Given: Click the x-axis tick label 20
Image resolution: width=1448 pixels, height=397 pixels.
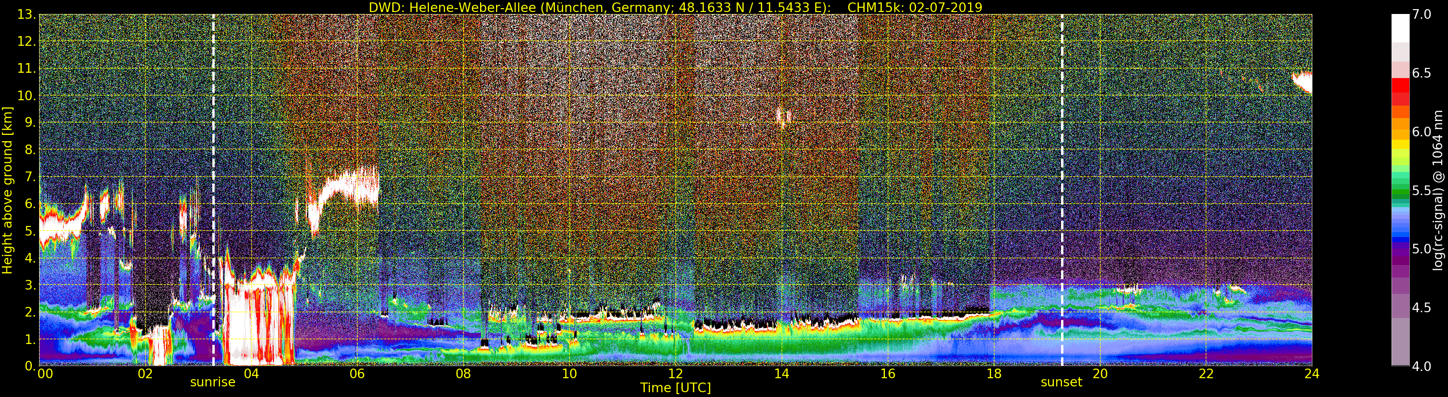Looking at the screenshot, I should click(x=1100, y=374).
